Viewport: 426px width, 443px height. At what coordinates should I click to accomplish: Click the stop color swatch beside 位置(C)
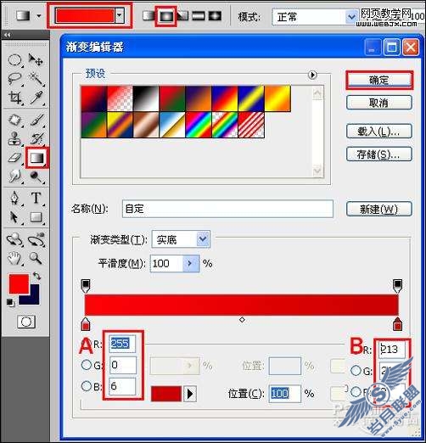point(166,394)
